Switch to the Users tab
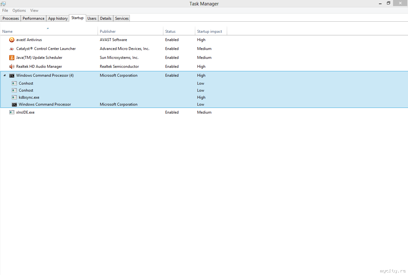 [x=92, y=18]
